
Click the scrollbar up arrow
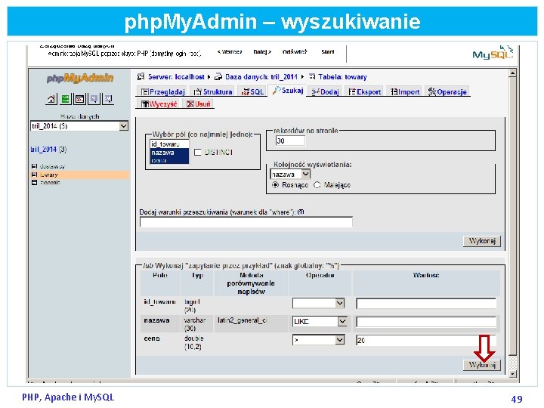(512, 73)
